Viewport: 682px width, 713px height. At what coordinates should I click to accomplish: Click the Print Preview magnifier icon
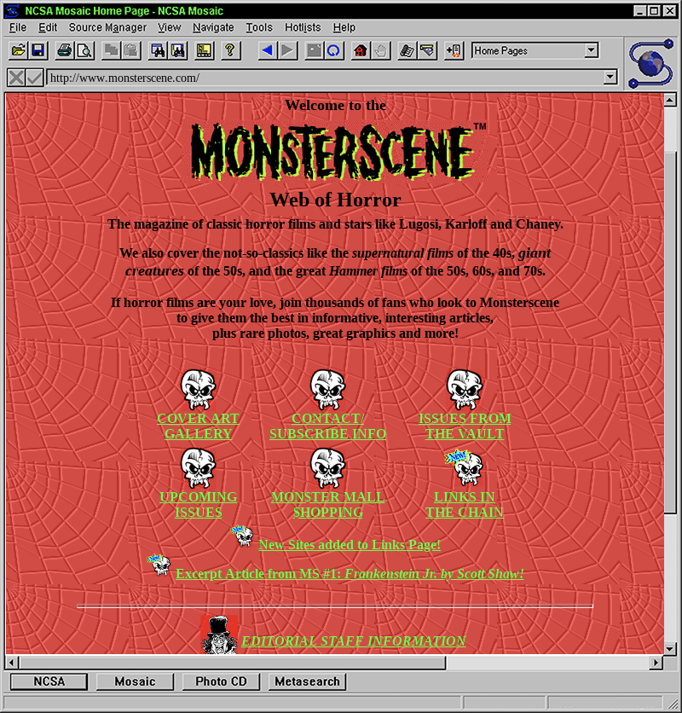[84, 51]
